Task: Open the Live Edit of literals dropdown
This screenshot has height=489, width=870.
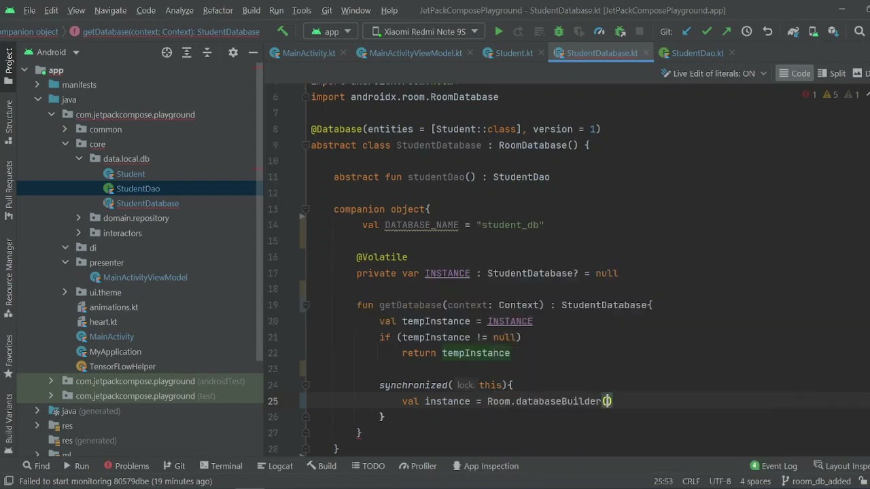Action: pos(714,73)
